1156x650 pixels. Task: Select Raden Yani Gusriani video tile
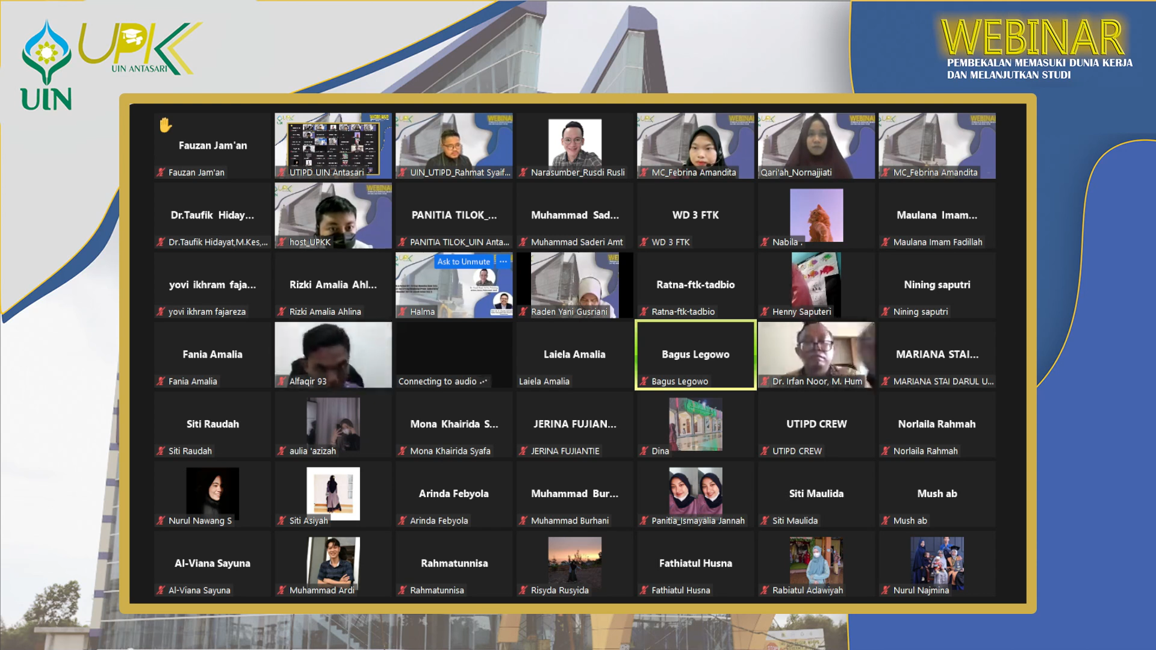[x=574, y=285]
